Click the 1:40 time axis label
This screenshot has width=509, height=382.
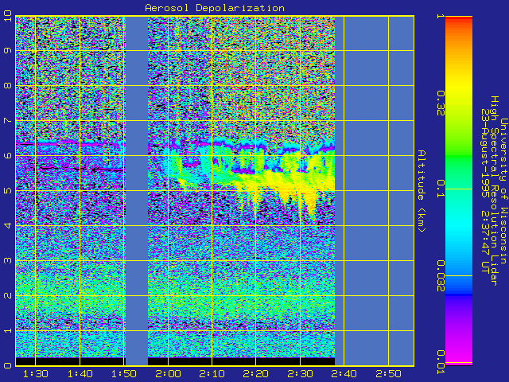[x=80, y=374]
